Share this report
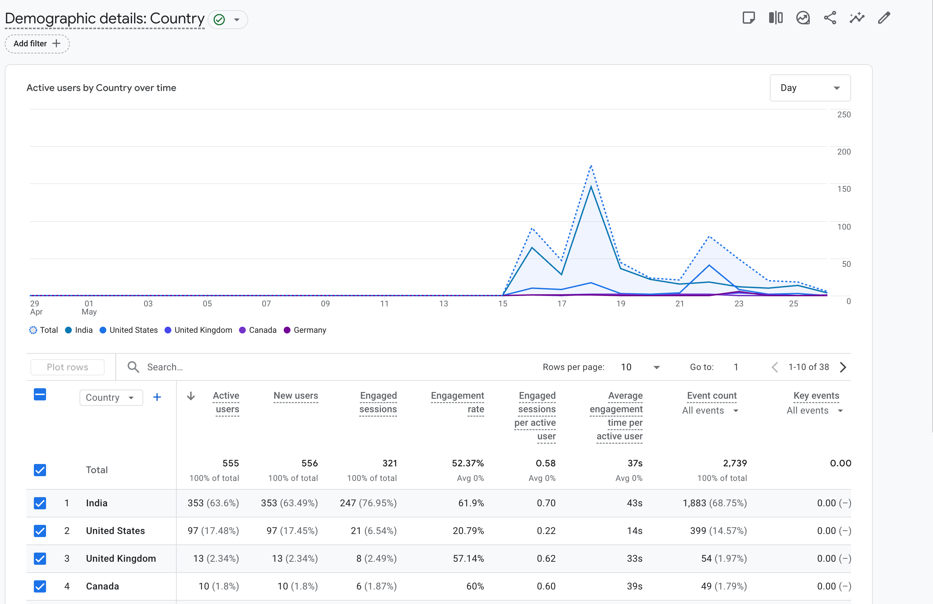This screenshot has width=933, height=604. 830,18
